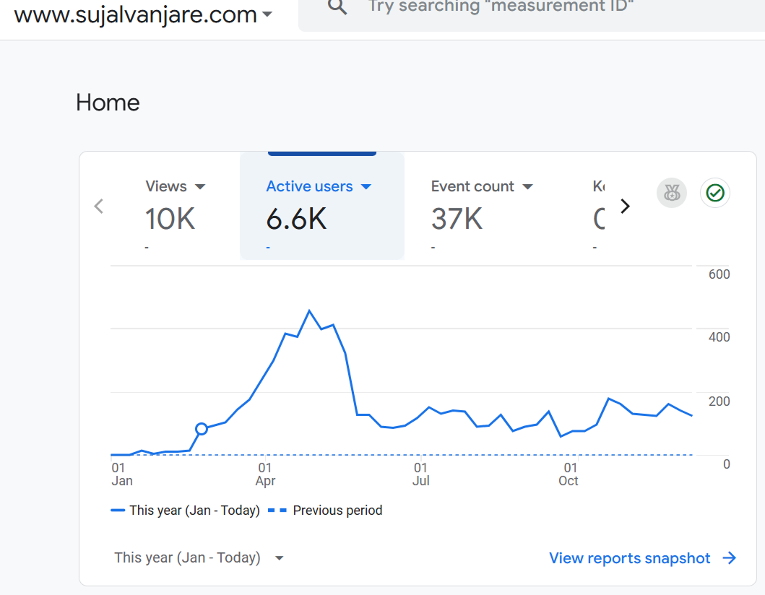765x595 pixels.
Task: Open the Views metric selector dropdown
Action: 200,186
